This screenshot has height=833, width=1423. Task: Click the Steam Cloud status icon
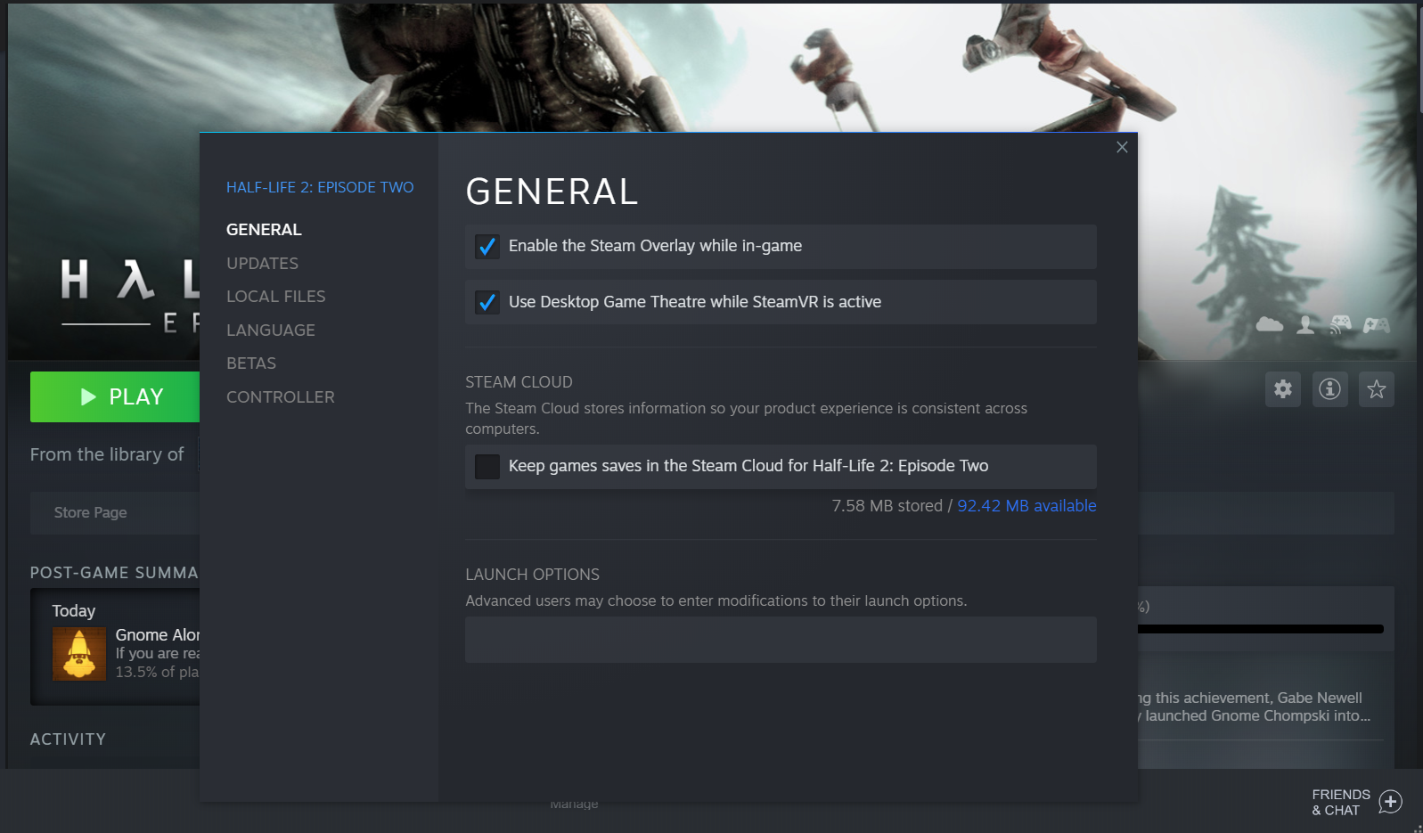(1270, 324)
